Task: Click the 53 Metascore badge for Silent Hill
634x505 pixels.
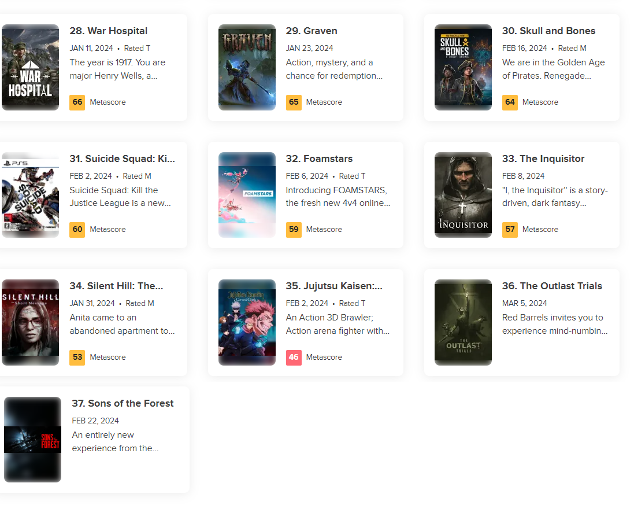Action: (77, 357)
